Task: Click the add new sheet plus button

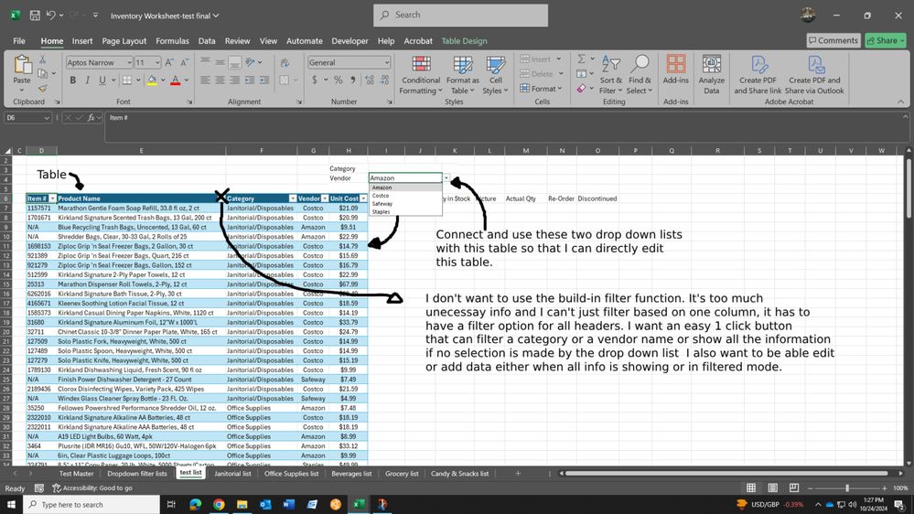Action: point(518,473)
